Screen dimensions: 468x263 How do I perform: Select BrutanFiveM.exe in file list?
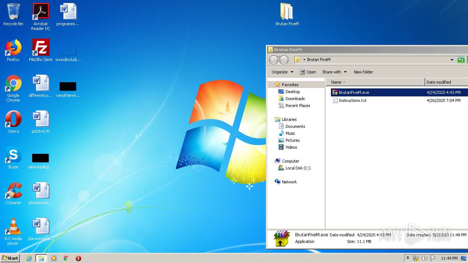tap(350, 92)
